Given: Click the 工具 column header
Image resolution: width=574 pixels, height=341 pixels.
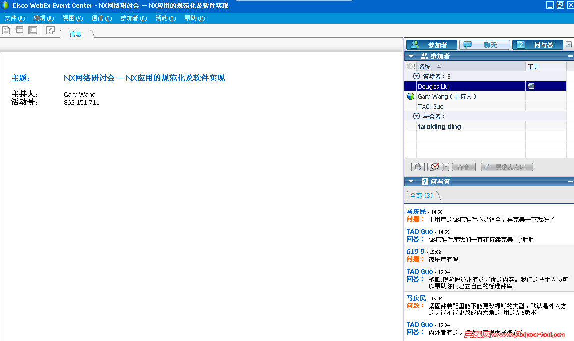Looking at the screenshot, I should click(546, 66).
